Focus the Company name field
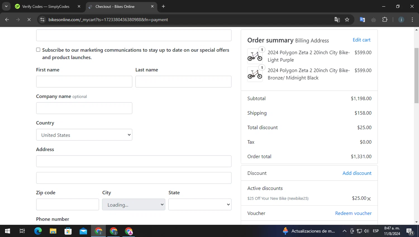The image size is (419, 237). point(84,108)
